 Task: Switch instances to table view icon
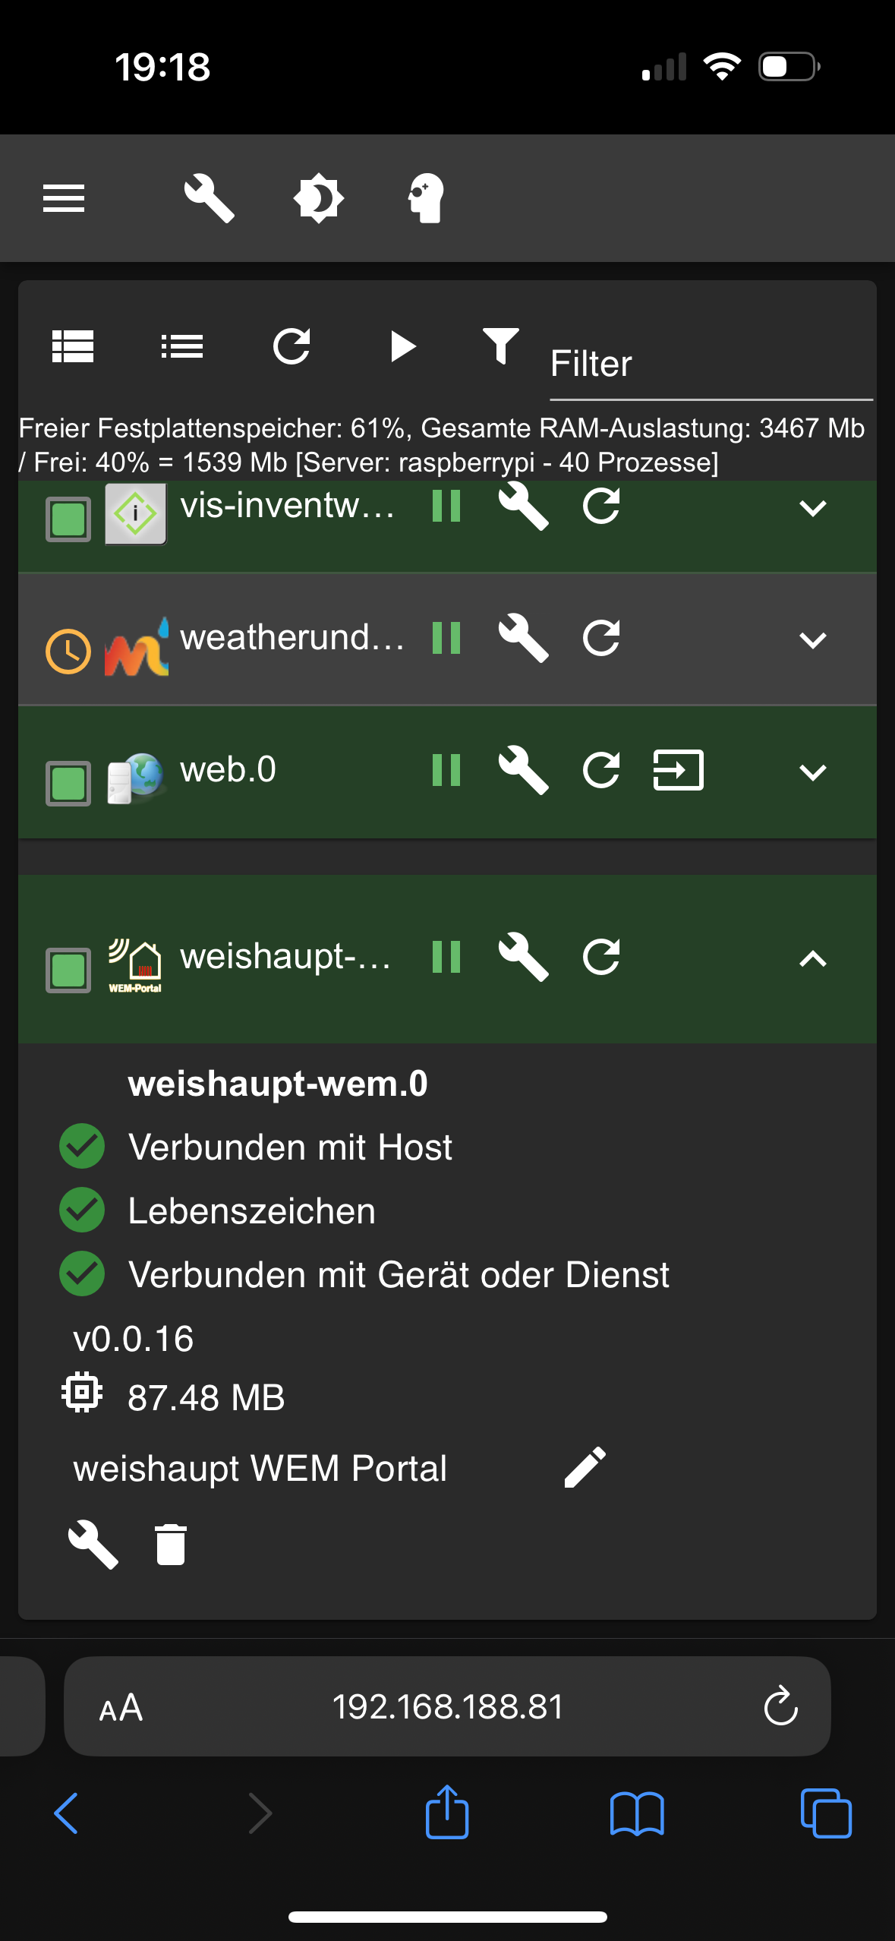[x=73, y=346]
